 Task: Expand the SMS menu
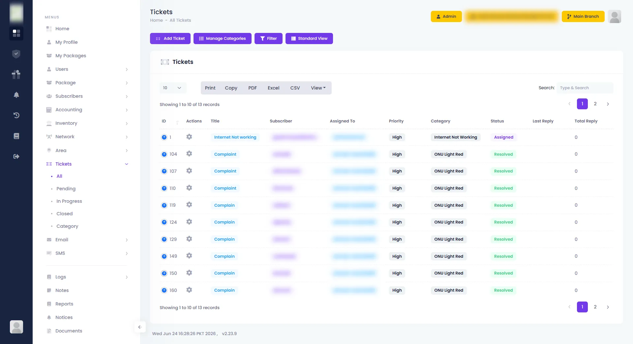click(x=87, y=253)
